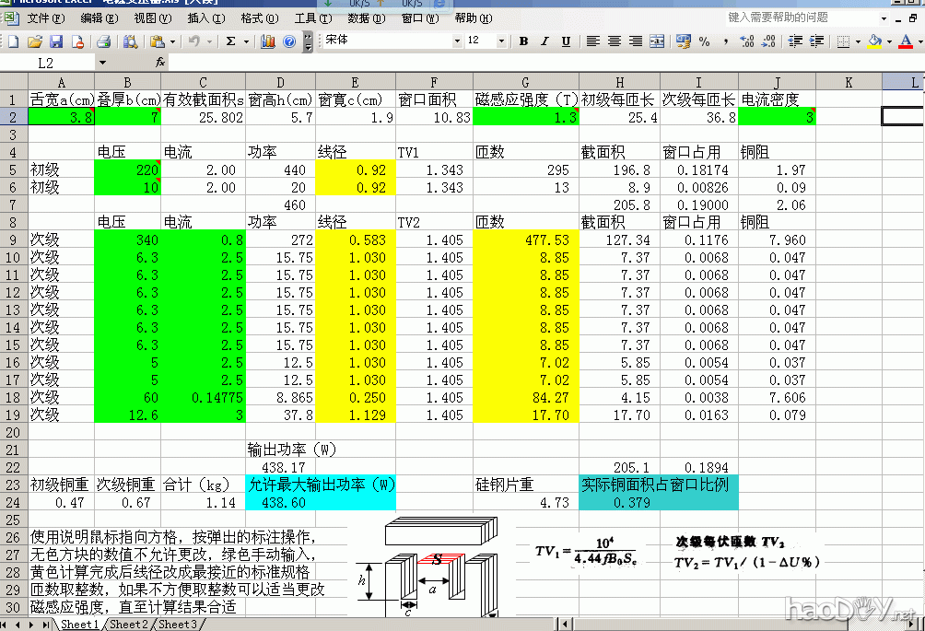Select column D header
Image resolution: width=925 pixels, height=631 pixels.
280,82
